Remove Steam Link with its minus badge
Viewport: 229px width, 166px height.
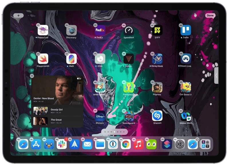[x=181, y=54]
